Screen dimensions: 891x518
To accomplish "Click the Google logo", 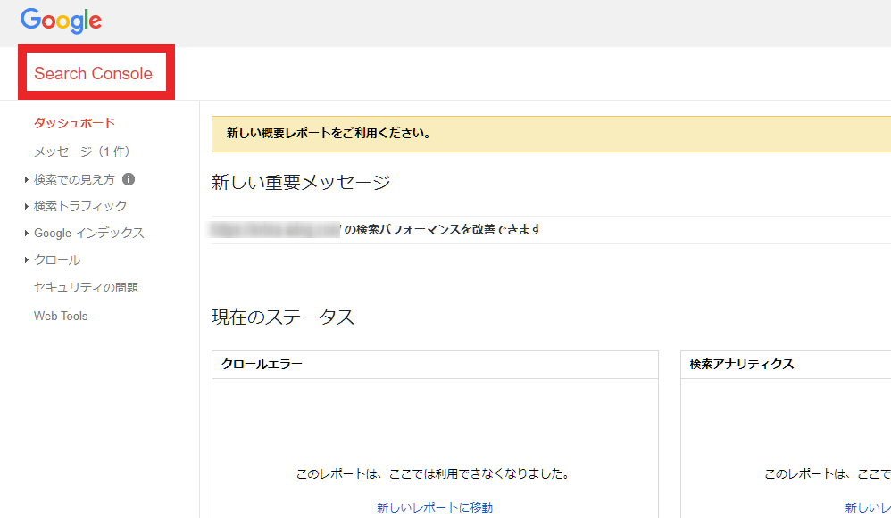I will (61, 21).
